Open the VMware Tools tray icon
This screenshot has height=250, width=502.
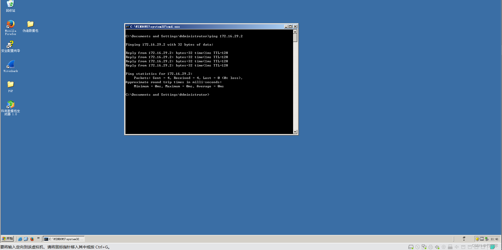pos(482,239)
